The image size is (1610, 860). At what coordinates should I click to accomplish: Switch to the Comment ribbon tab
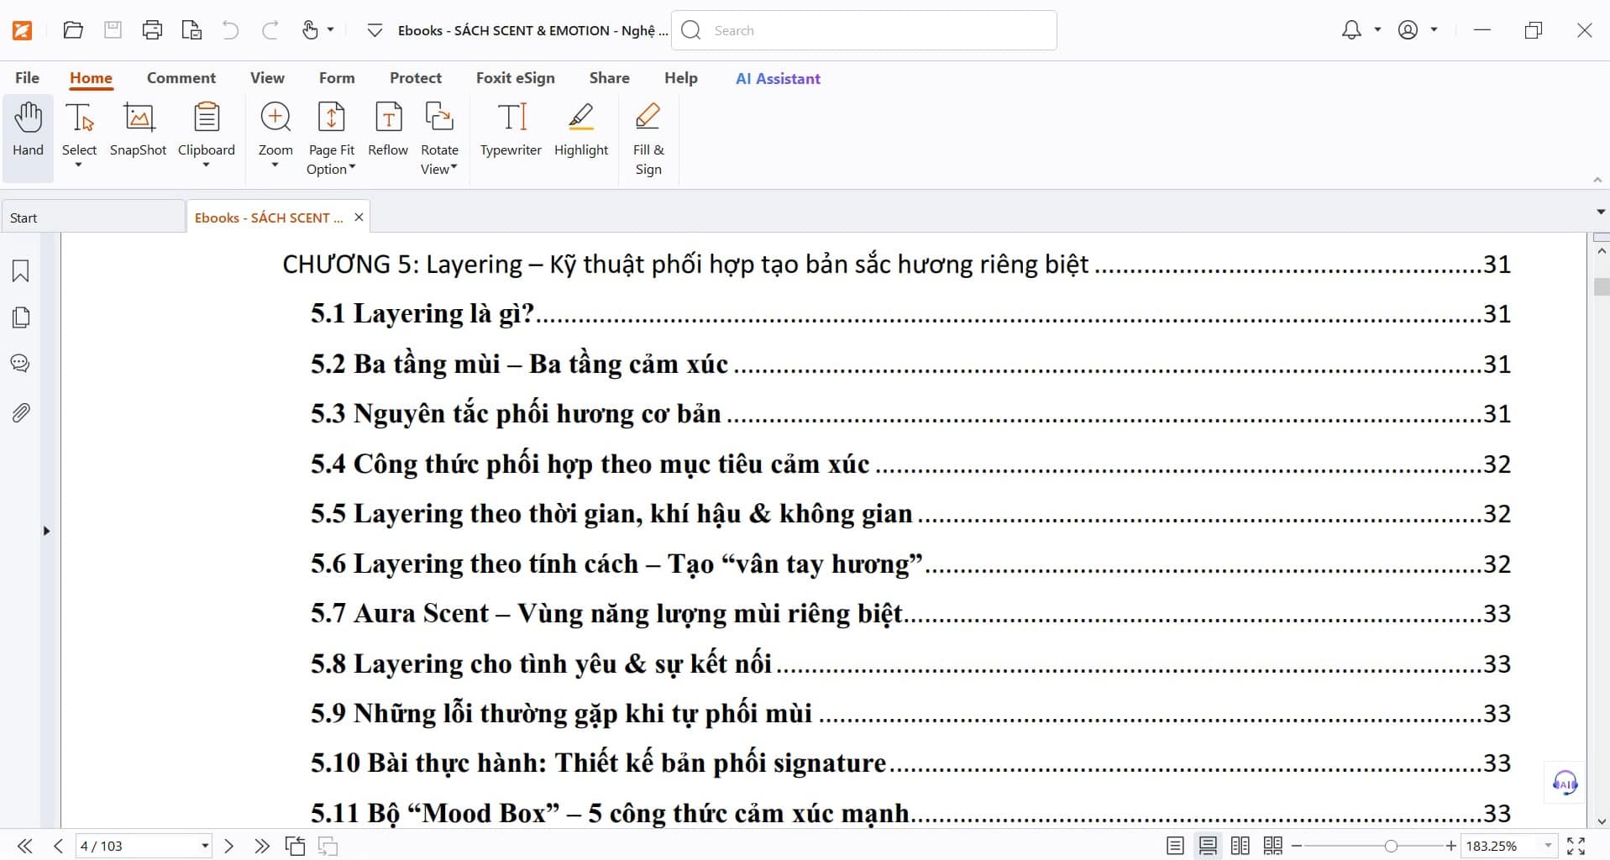coord(181,77)
